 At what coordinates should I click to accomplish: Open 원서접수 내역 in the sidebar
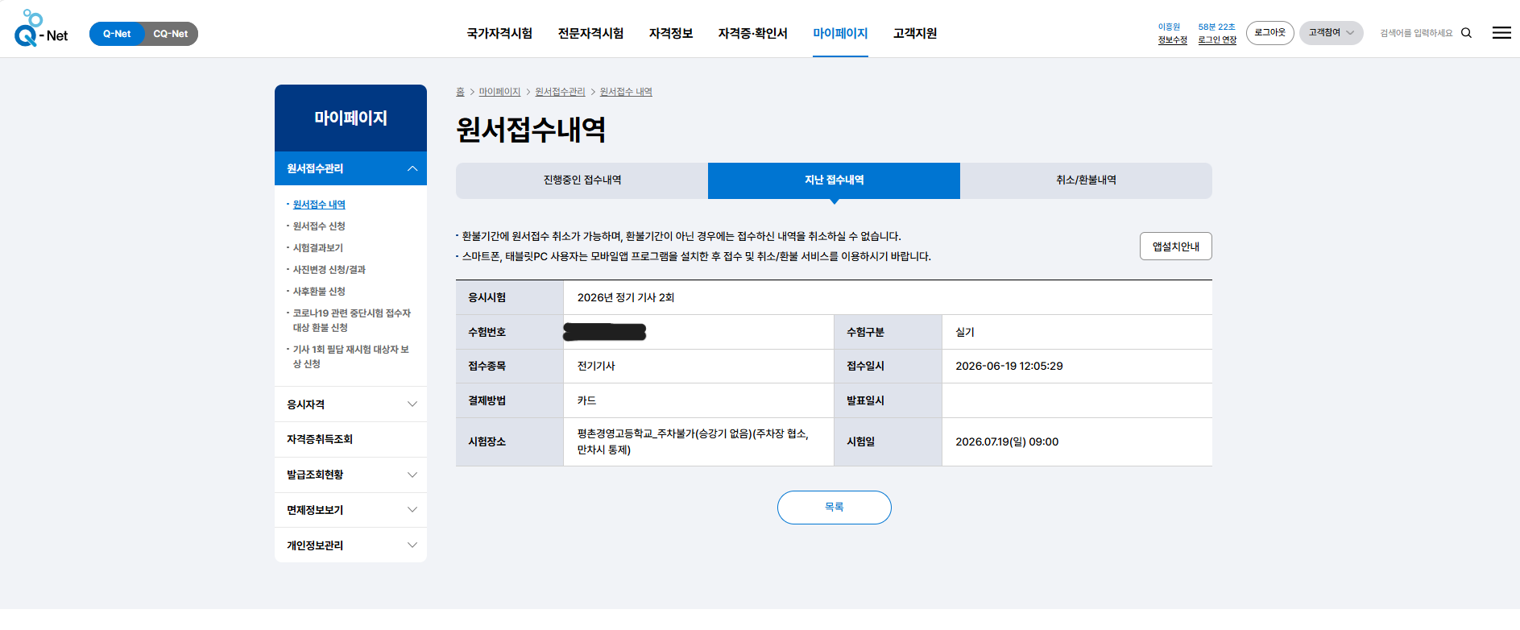pos(319,205)
